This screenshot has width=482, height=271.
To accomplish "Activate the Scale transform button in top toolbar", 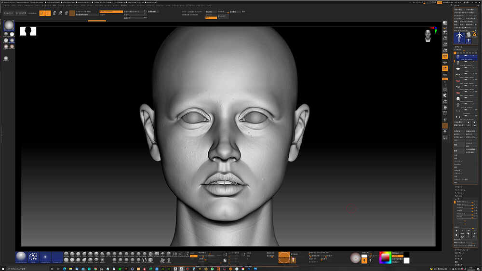I will click(60, 13).
